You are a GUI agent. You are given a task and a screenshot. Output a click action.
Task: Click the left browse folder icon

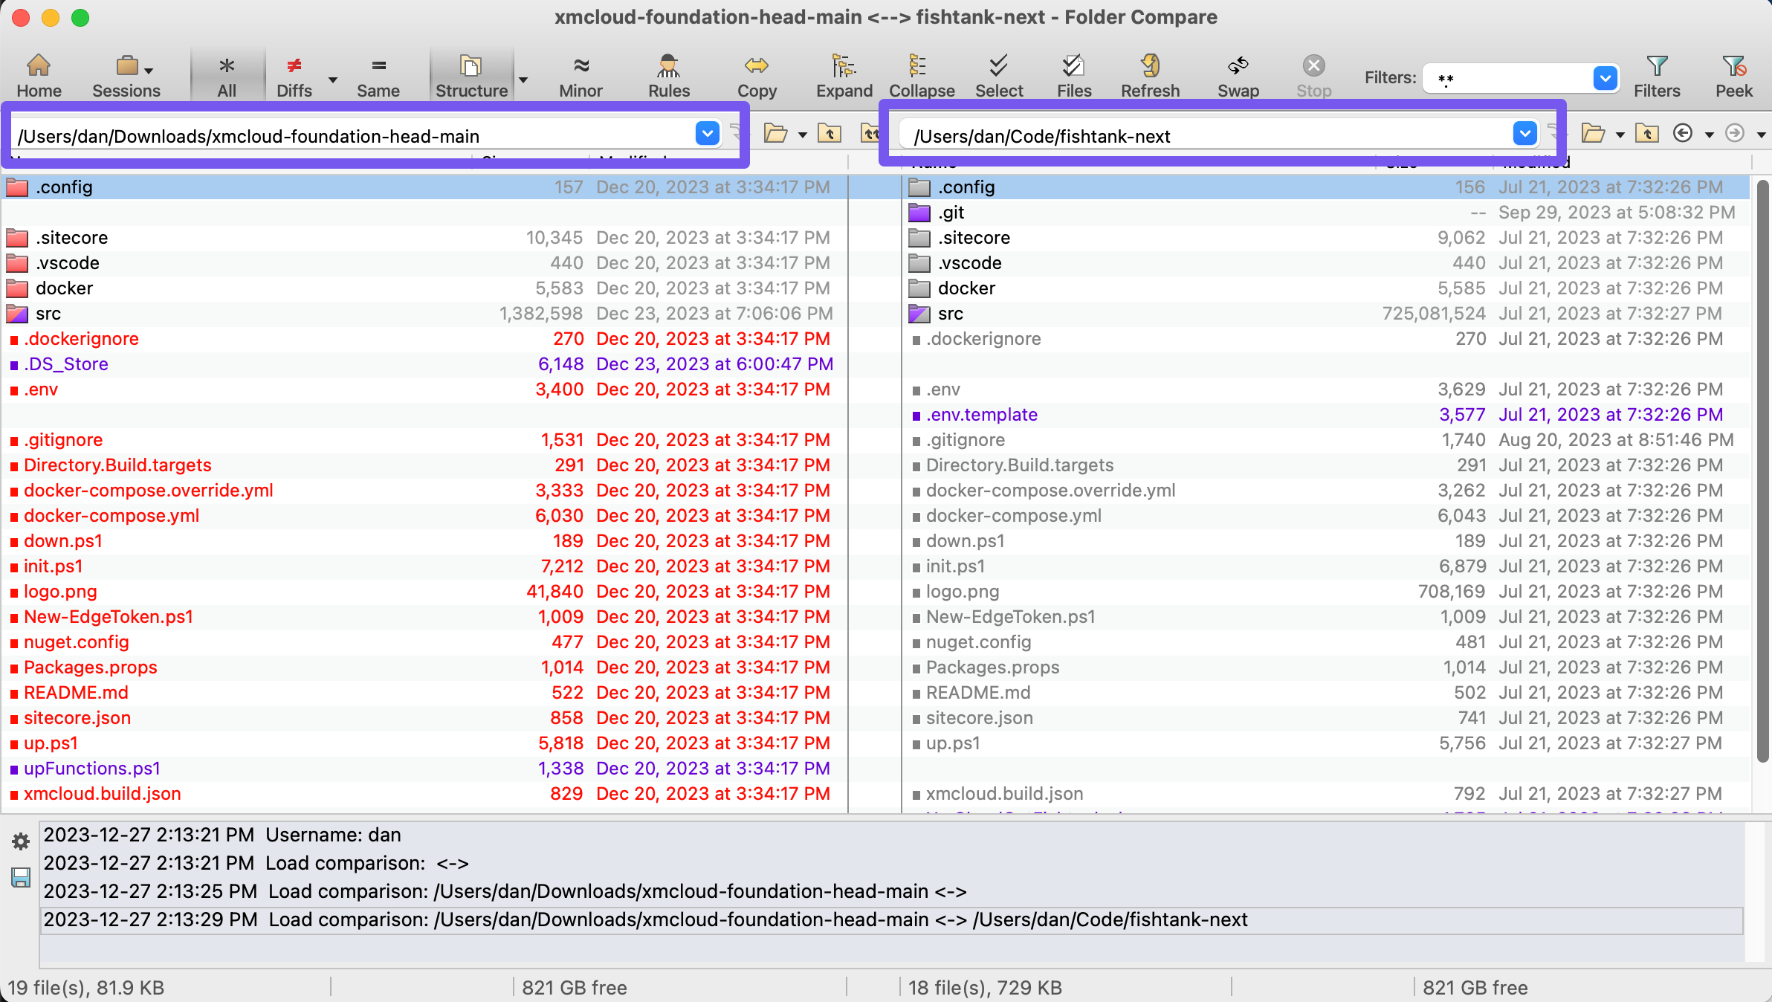coord(776,134)
